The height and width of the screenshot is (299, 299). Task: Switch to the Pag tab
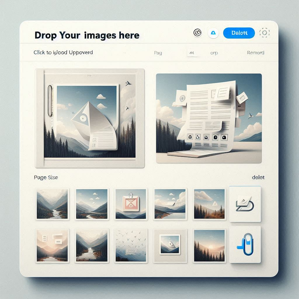pos(158,53)
